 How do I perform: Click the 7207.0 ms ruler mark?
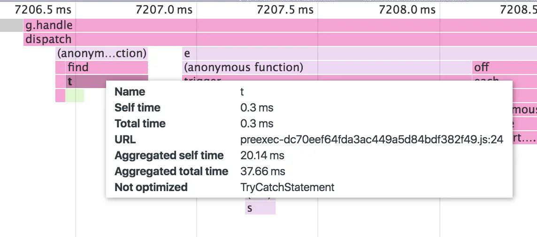(x=164, y=9)
